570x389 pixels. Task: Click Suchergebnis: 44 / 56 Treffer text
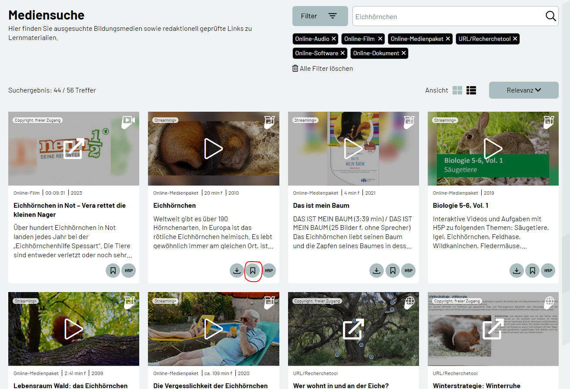[52, 90]
